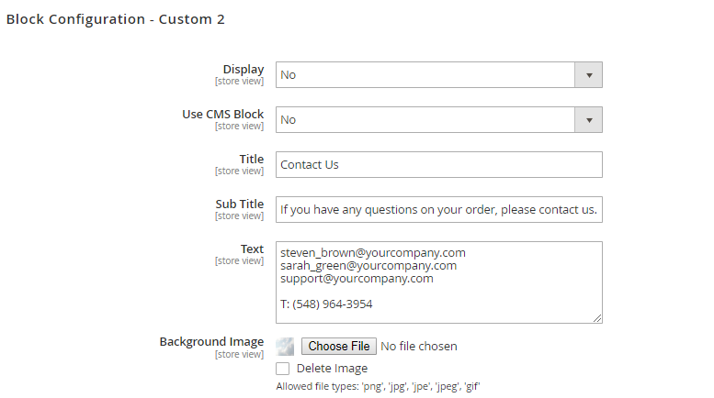Click the Display dropdown arrow

click(x=588, y=75)
